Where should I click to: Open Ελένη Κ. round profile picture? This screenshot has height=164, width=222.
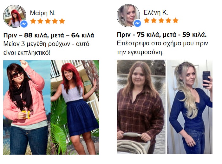point(128,15)
